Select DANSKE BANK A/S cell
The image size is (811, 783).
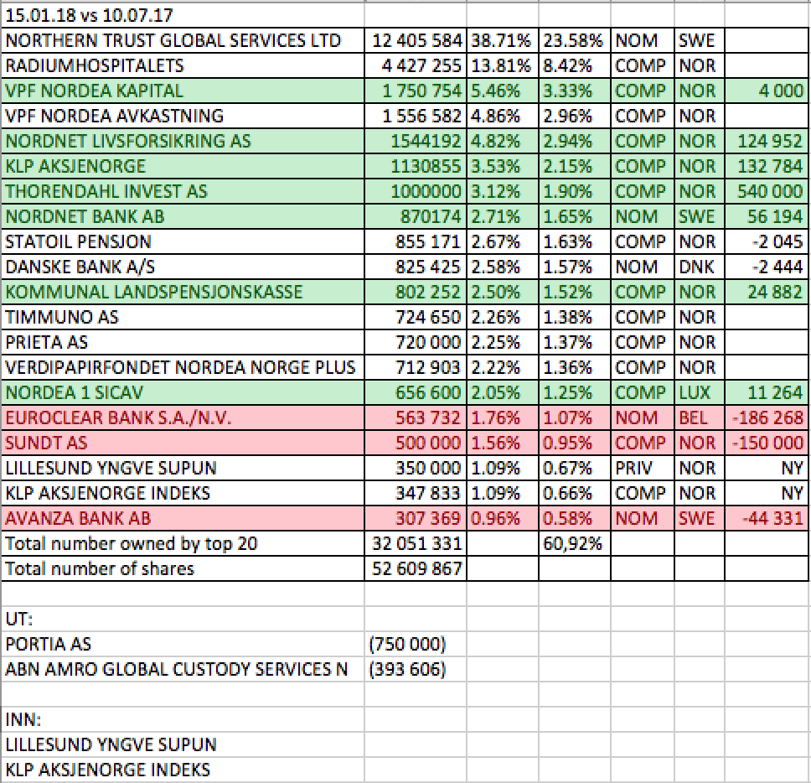pyautogui.click(x=183, y=267)
